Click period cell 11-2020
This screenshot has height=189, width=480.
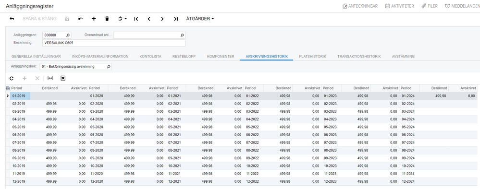coord(98,174)
